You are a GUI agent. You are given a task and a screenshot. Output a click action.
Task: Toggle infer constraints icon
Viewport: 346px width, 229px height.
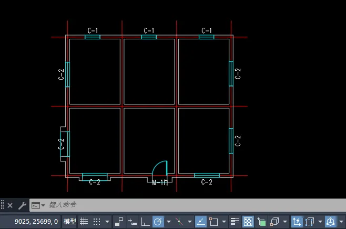[119, 222]
